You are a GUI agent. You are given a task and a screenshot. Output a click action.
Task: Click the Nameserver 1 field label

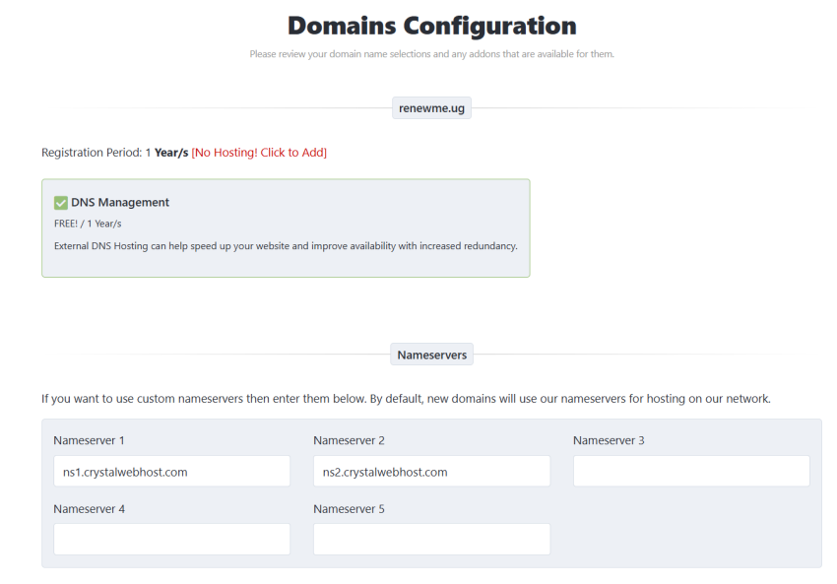coord(91,440)
